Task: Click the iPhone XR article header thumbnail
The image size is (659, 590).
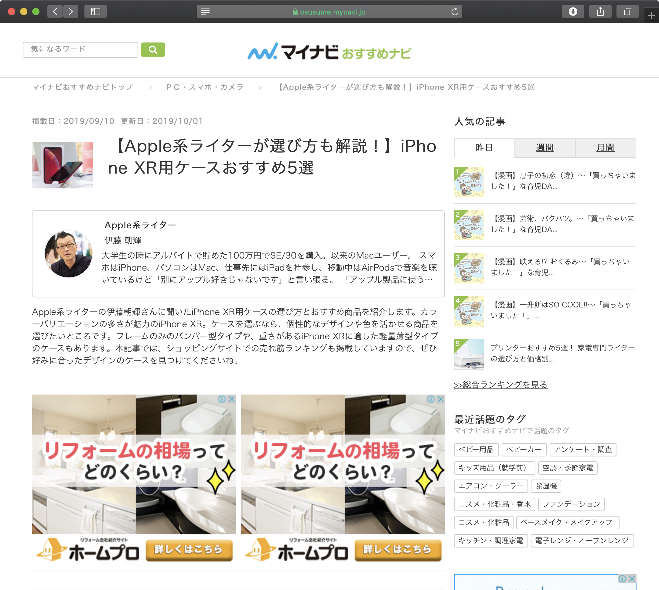Action: pos(62,165)
